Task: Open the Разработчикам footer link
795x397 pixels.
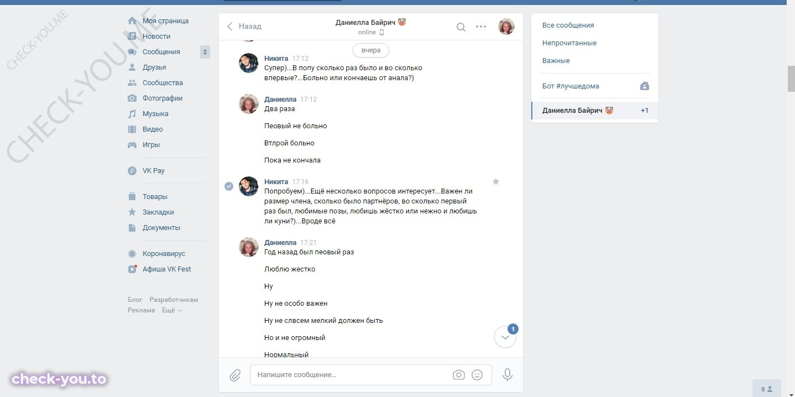Action: click(174, 300)
